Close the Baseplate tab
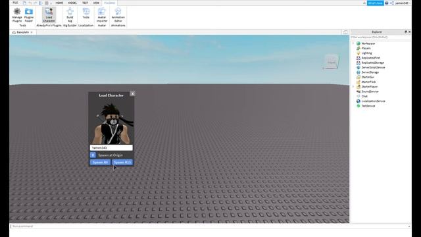Screen dimensions: 421x237 pos(32,32)
